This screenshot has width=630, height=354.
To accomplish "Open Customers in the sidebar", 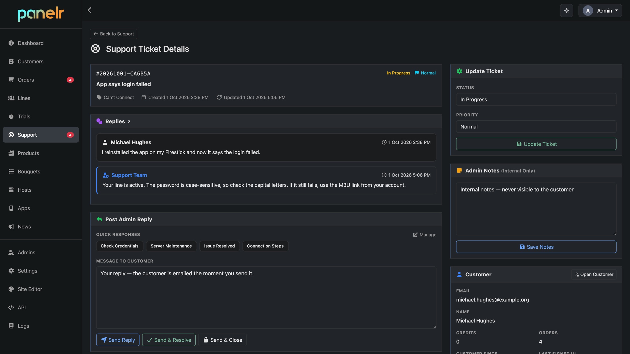I will (41, 61).
